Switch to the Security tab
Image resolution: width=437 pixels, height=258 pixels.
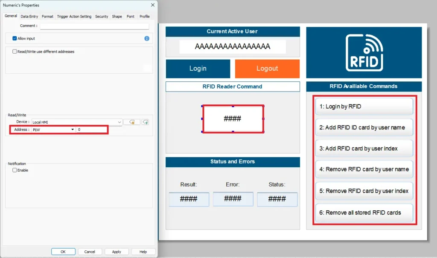click(x=102, y=16)
